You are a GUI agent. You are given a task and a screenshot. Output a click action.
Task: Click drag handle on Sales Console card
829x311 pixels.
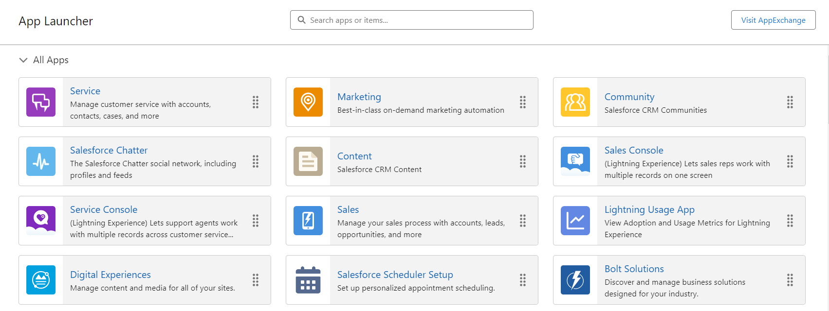pyautogui.click(x=790, y=161)
